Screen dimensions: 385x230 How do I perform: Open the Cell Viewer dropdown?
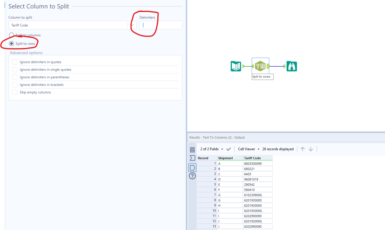coord(248,149)
